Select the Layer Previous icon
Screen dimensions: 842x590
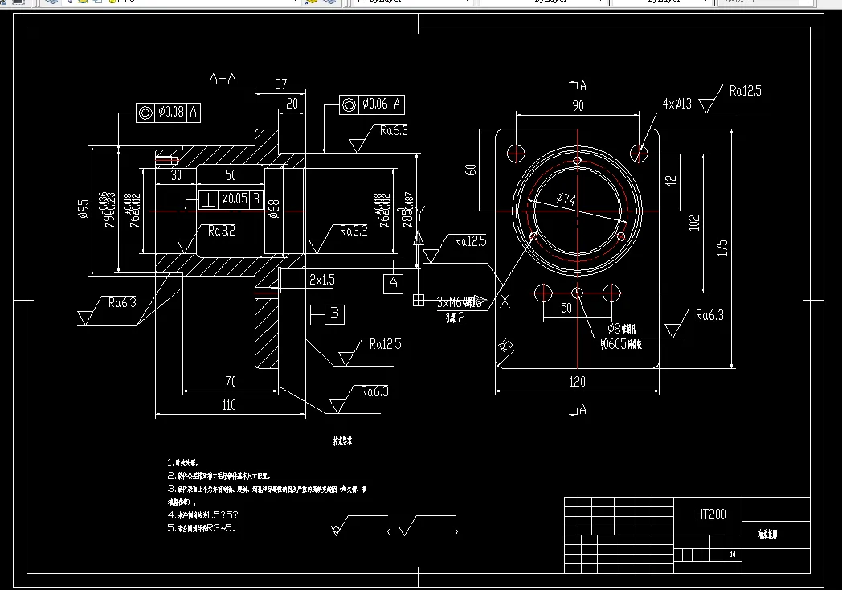(329, 3)
